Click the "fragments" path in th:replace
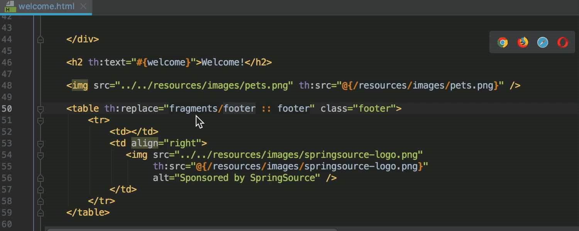This screenshot has height=231, width=579. tap(193, 109)
